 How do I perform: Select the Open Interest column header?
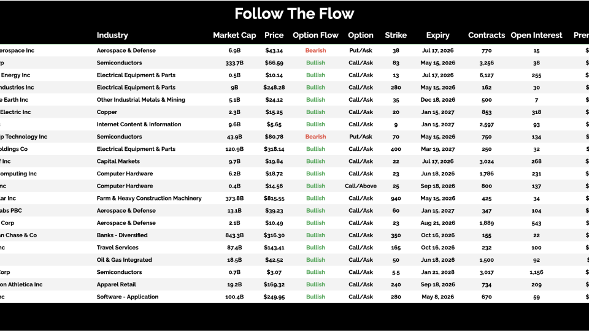536,35
